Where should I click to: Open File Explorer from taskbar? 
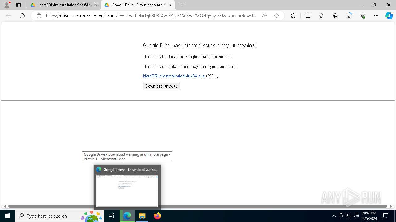click(142, 216)
